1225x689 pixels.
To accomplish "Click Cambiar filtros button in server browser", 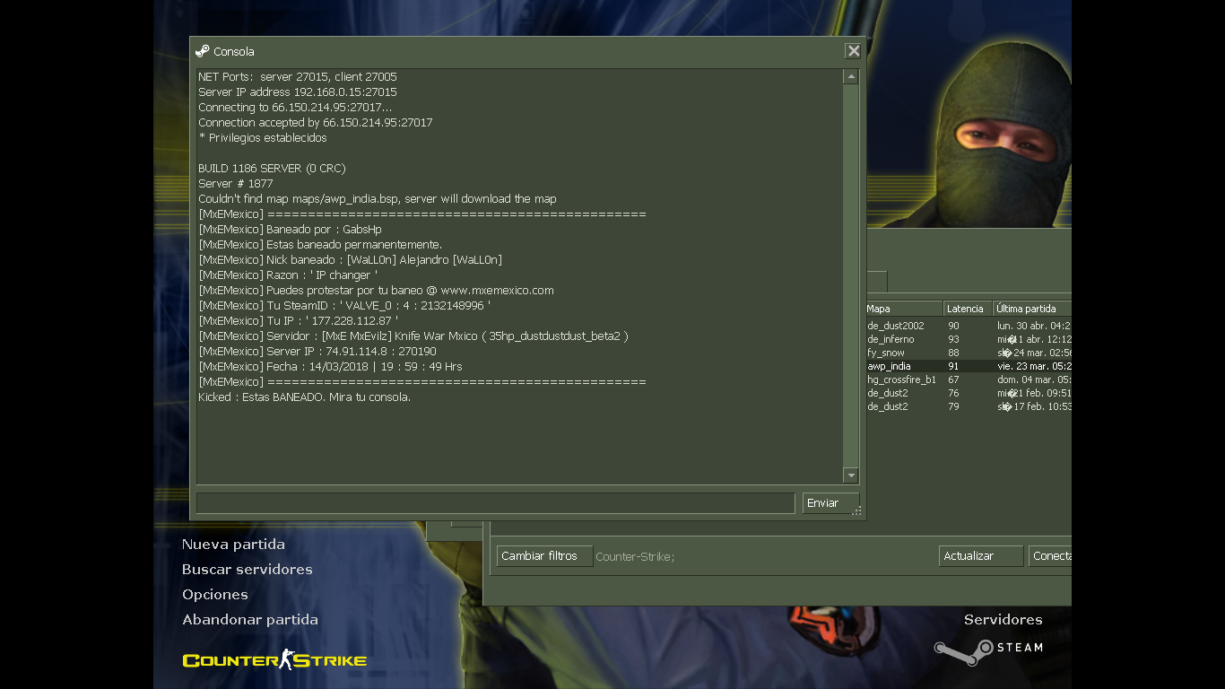I will pos(544,556).
